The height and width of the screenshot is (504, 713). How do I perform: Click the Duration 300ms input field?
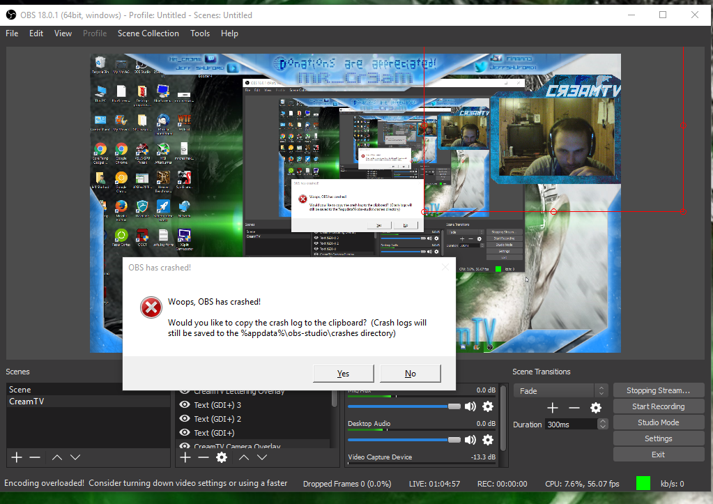(572, 424)
